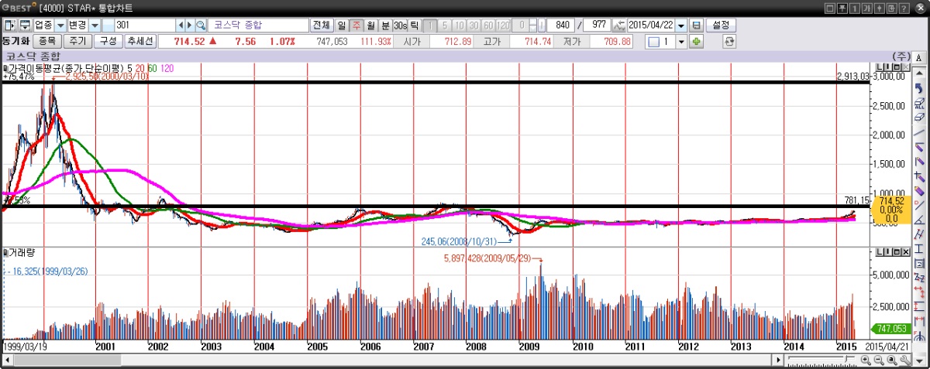Click the green plus add-chart icon
The image size is (930, 369).
pyautogui.click(x=696, y=41)
